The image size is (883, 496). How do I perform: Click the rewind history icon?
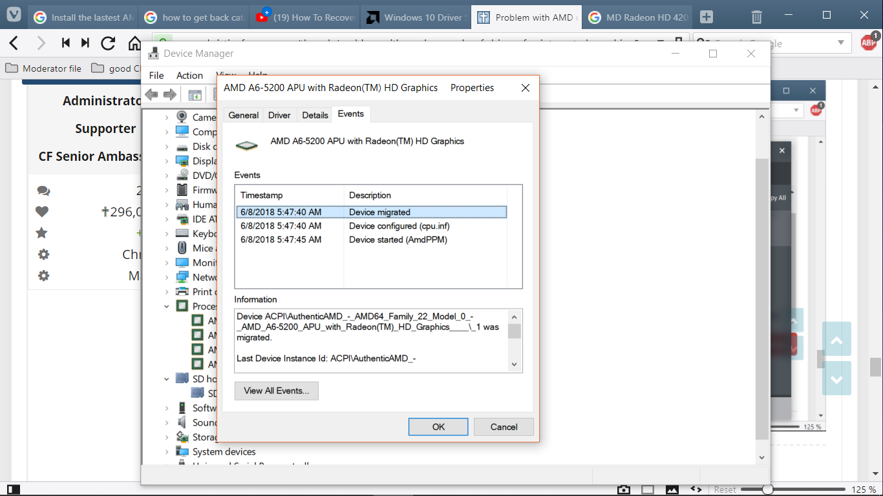coord(65,43)
